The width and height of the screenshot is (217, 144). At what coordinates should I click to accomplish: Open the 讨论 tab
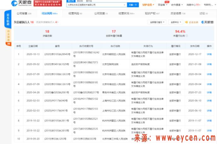coord(203,13)
